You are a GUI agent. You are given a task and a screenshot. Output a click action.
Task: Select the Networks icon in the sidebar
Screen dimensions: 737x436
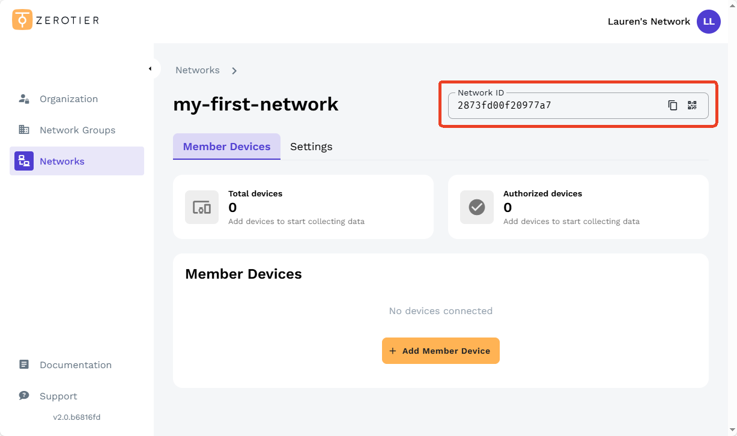pyautogui.click(x=23, y=161)
